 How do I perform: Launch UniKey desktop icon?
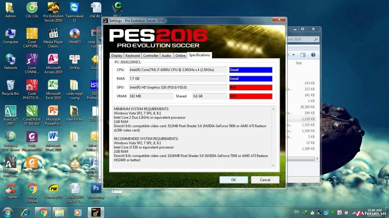point(75,62)
